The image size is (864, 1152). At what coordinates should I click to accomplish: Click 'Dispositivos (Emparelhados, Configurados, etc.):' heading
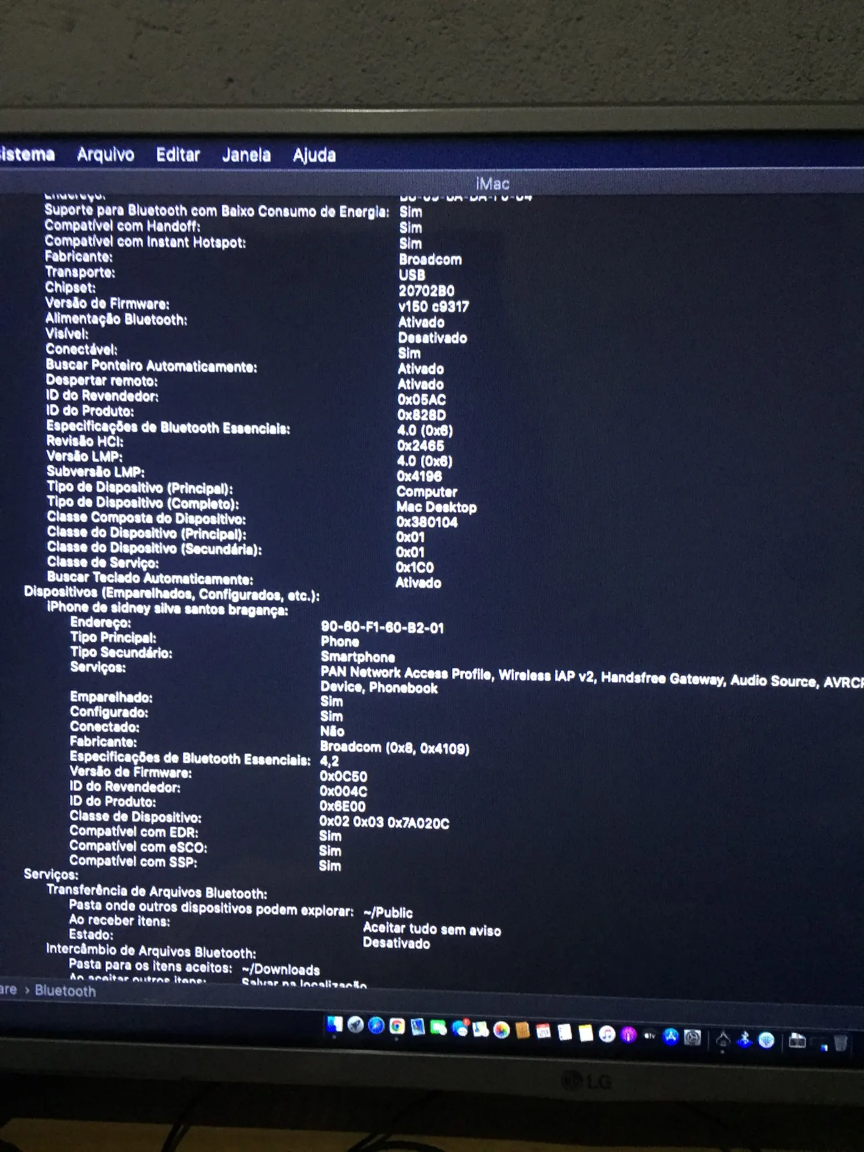click(172, 594)
